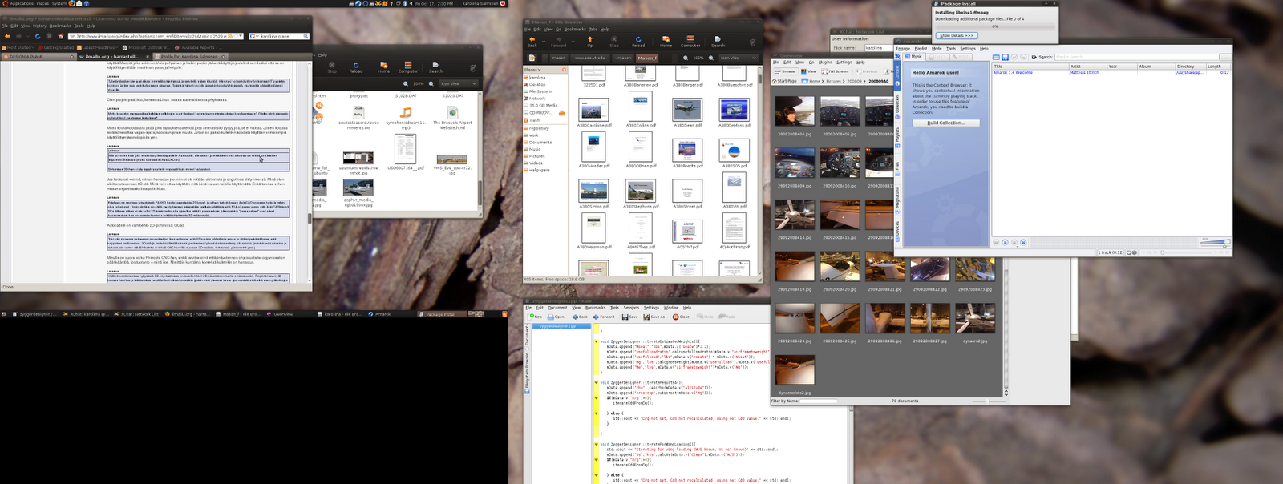
Task: Toggle View mode in Gwenview
Action: click(808, 71)
